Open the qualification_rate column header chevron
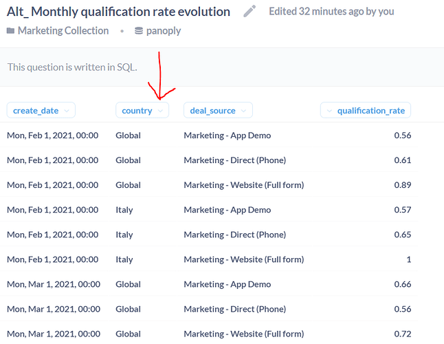Screen dimensions: 444x344 click(x=329, y=111)
